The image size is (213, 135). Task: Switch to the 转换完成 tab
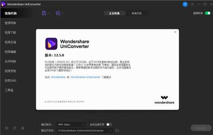tap(137, 13)
